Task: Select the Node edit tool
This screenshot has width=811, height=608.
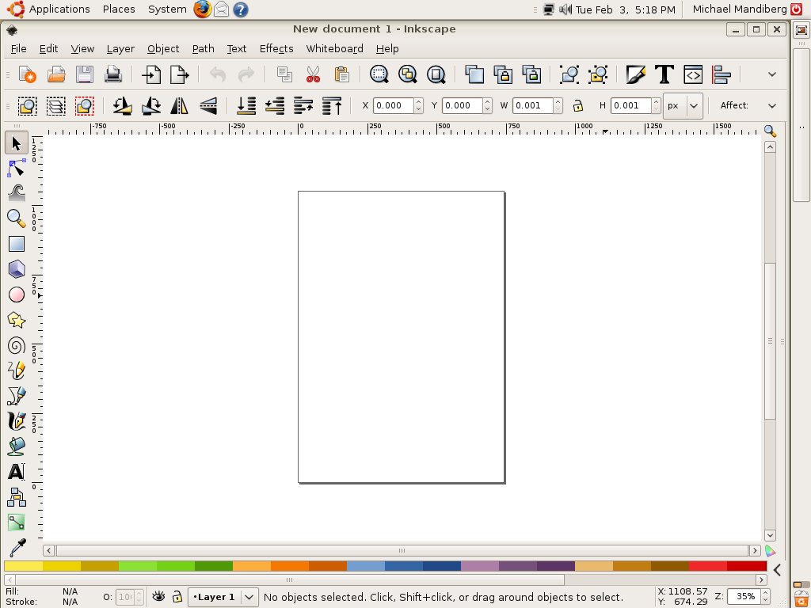Action: point(16,169)
